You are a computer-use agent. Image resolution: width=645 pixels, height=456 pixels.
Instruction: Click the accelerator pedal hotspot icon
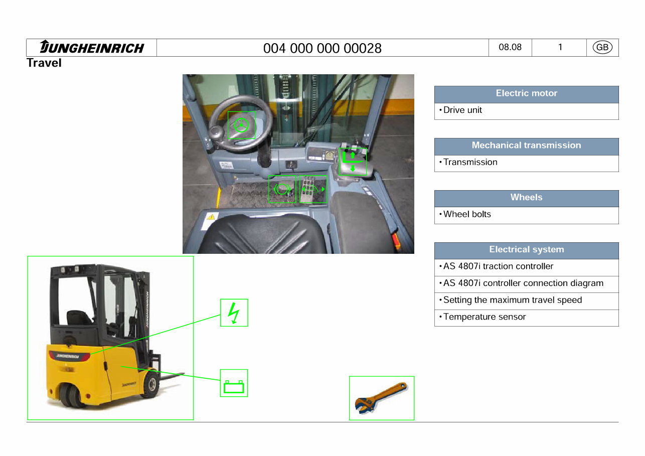(x=312, y=190)
